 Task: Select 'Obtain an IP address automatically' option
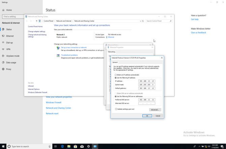tap(116, 75)
